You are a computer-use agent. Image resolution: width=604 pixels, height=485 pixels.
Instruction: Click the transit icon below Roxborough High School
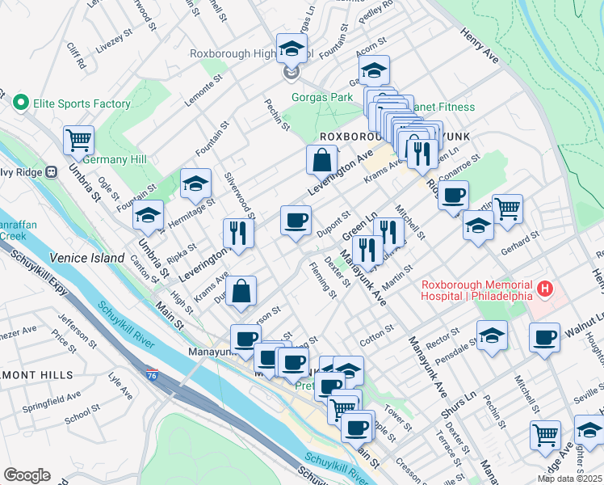pos(292,73)
